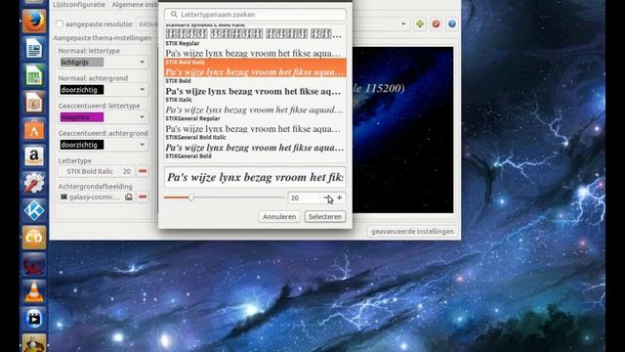Click the red remove-theme icon
Image resolution: width=625 pixels, height=352 pixels.
pyautogui.click(x=436, y=23)
